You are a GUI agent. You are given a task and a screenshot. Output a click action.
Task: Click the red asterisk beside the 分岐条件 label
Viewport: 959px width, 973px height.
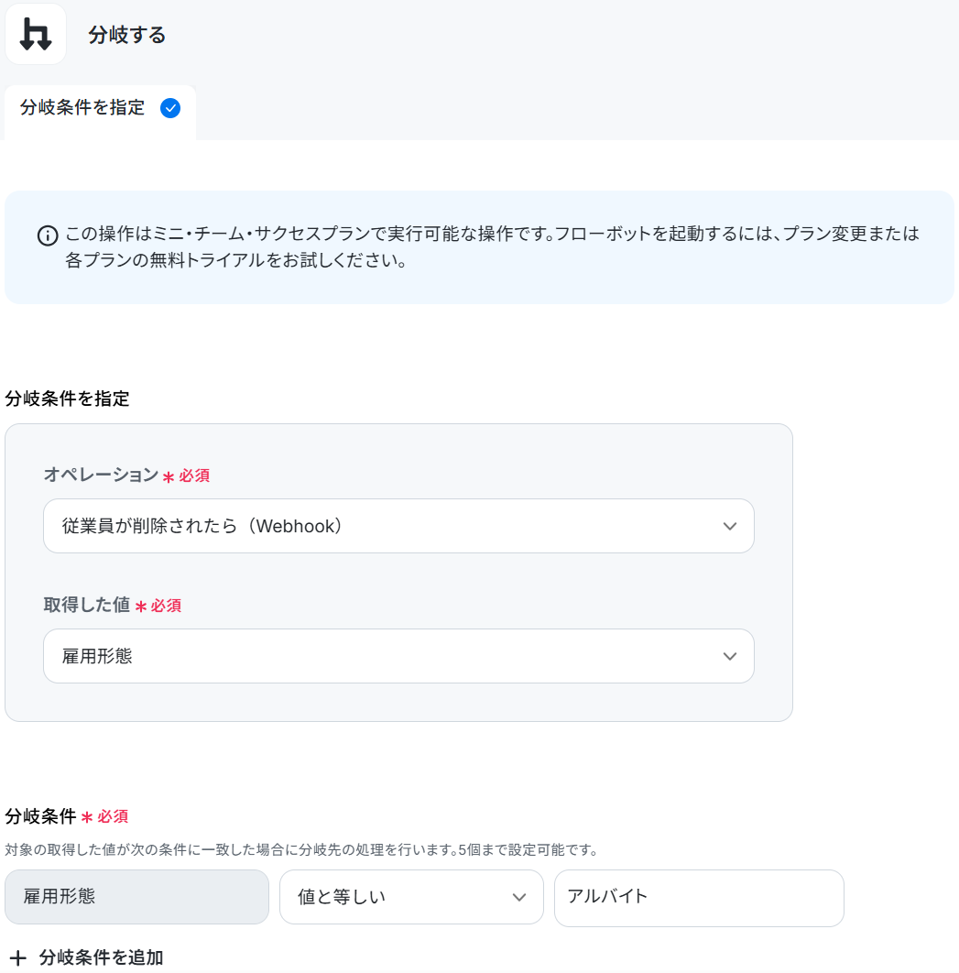[x=87, y=817]
